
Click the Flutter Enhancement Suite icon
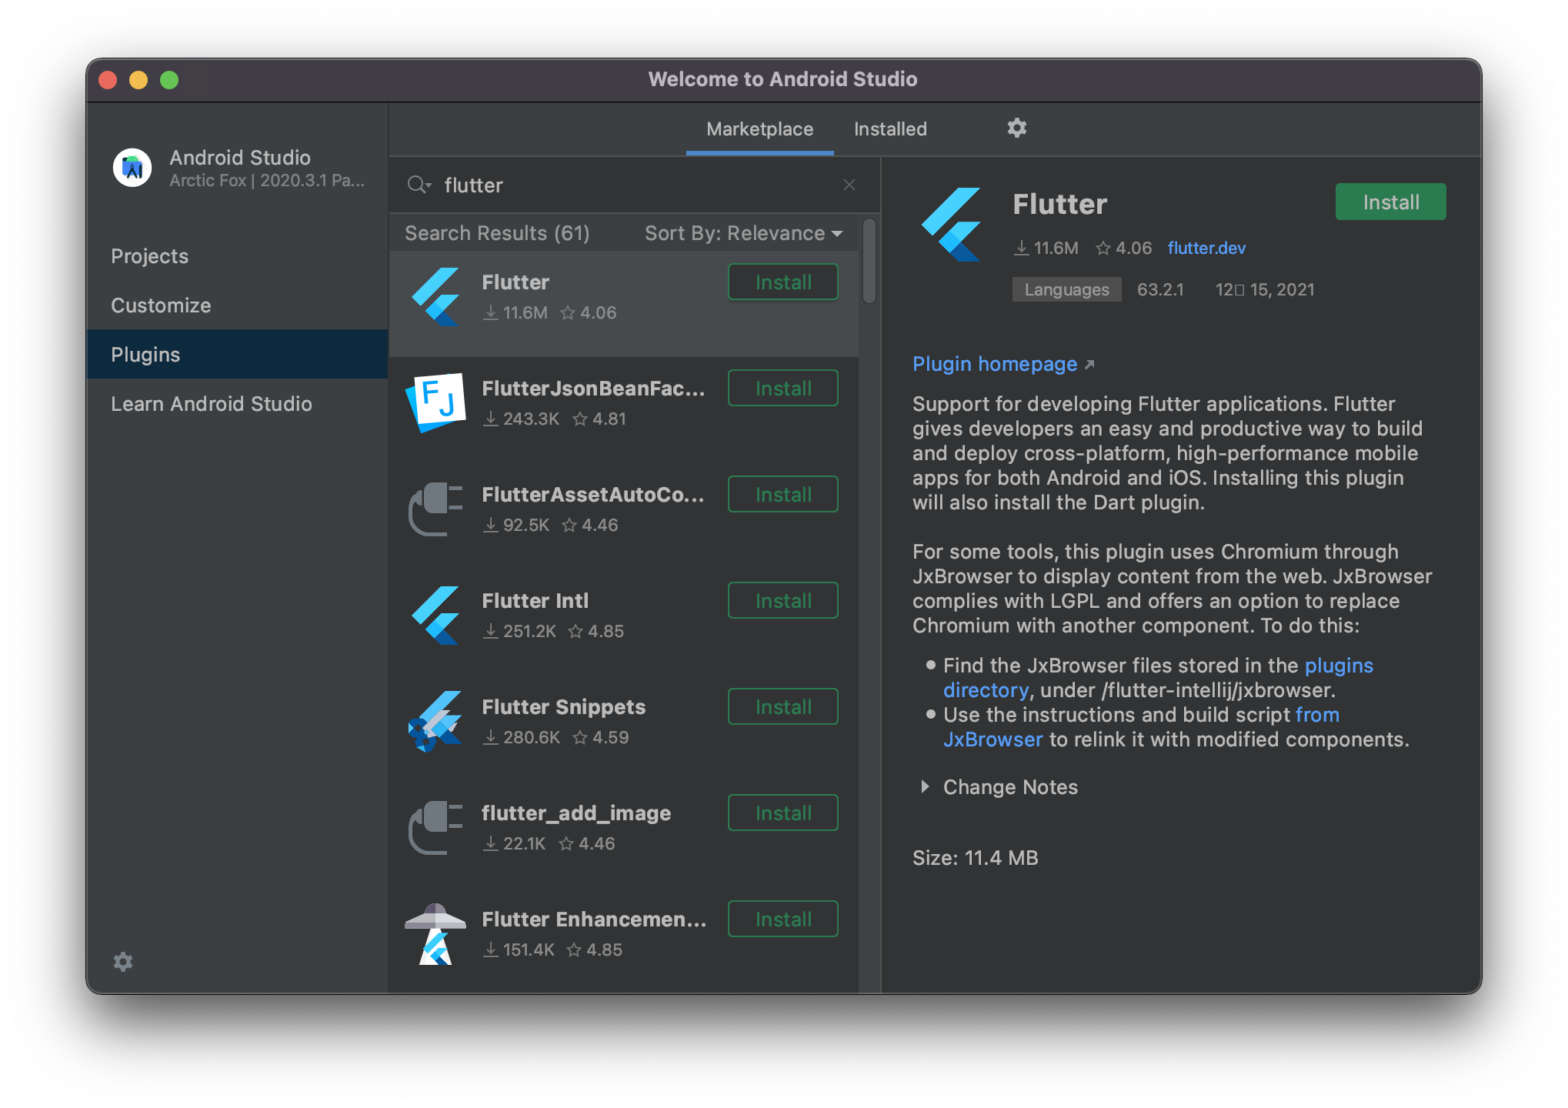[x=436, y=934]
